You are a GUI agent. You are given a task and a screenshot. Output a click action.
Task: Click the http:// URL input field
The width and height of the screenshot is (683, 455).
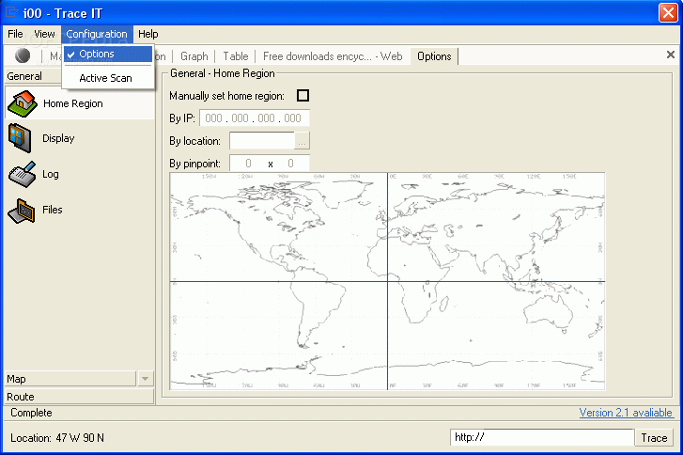pos(542,437)
